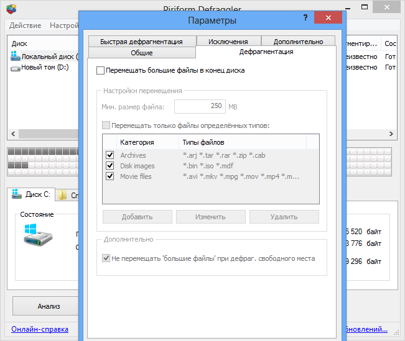The height and width of the screenshot is (341, 405).
Task: Select the Диск C: tab
Action: pos(31,194)
